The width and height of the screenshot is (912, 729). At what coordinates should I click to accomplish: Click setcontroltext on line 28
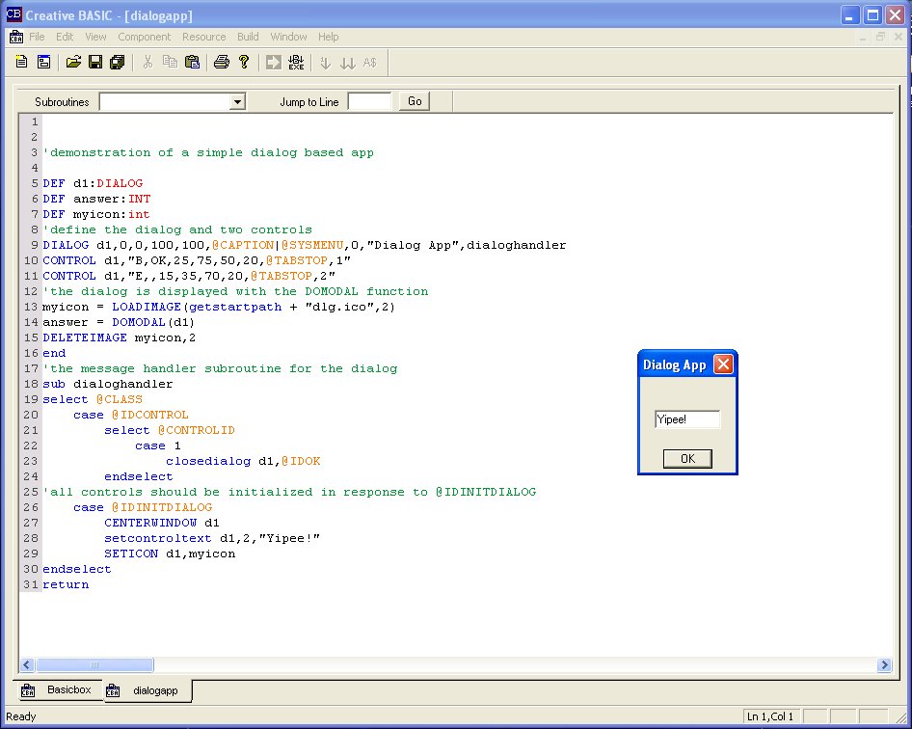(x=157, y=538)
